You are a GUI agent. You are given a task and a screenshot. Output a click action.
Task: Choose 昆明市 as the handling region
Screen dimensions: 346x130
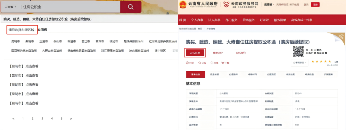pyautogui.click(x=15, y=41)
